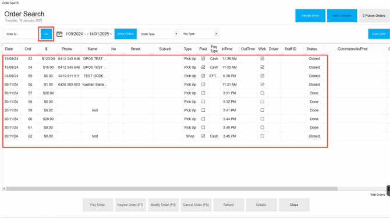Click the Pay Order button
This screenshot has height=218, width=390.
[x=98, y=205]
